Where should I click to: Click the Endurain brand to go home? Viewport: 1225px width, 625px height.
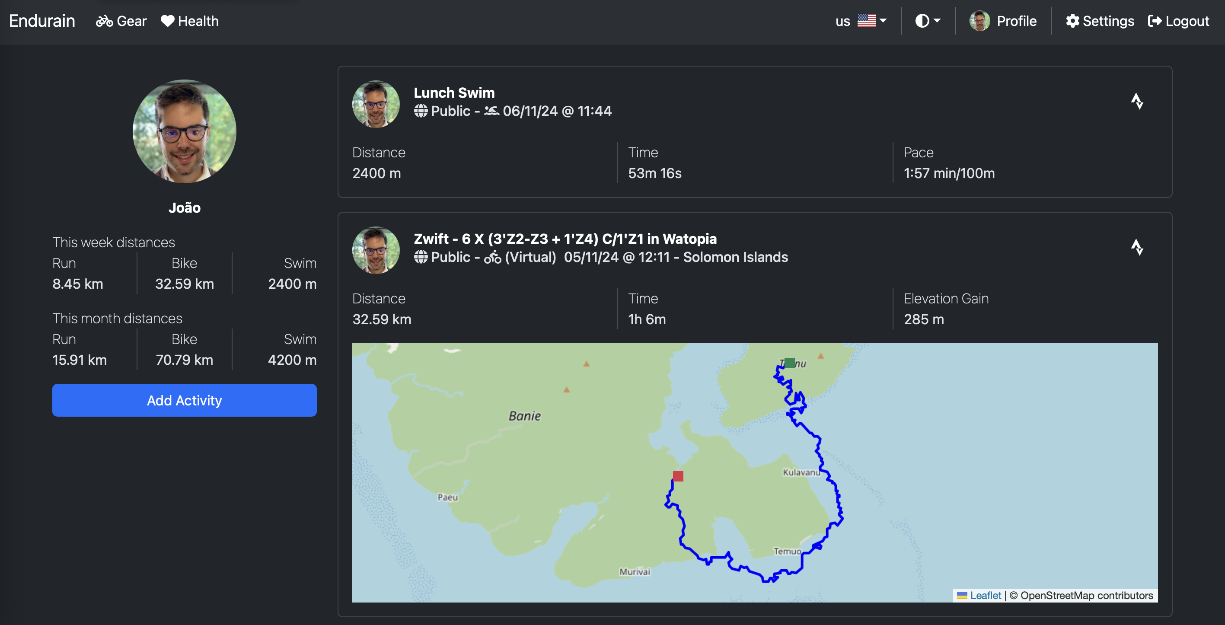pos(42,20)
